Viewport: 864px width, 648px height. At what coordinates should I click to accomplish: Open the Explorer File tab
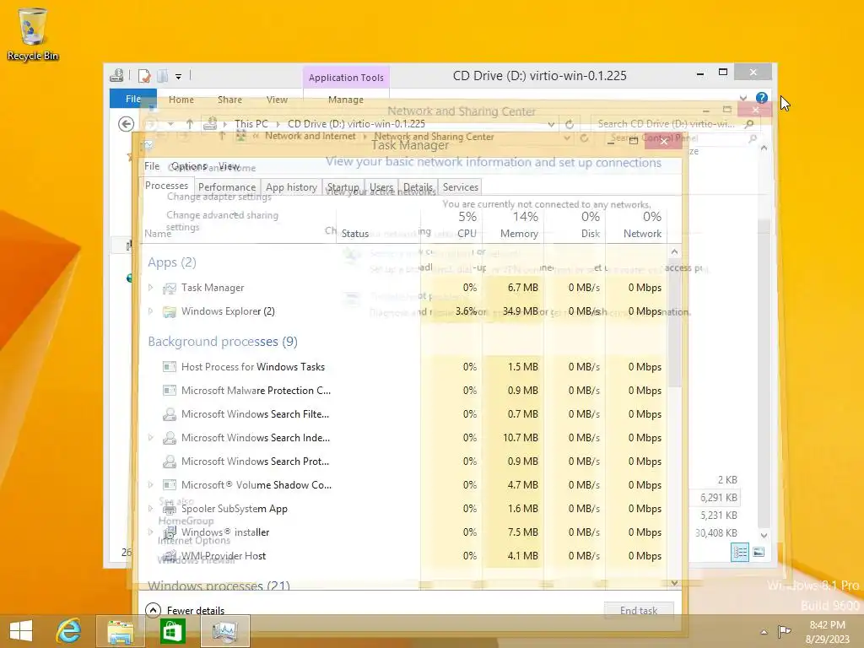coord(132,99)
